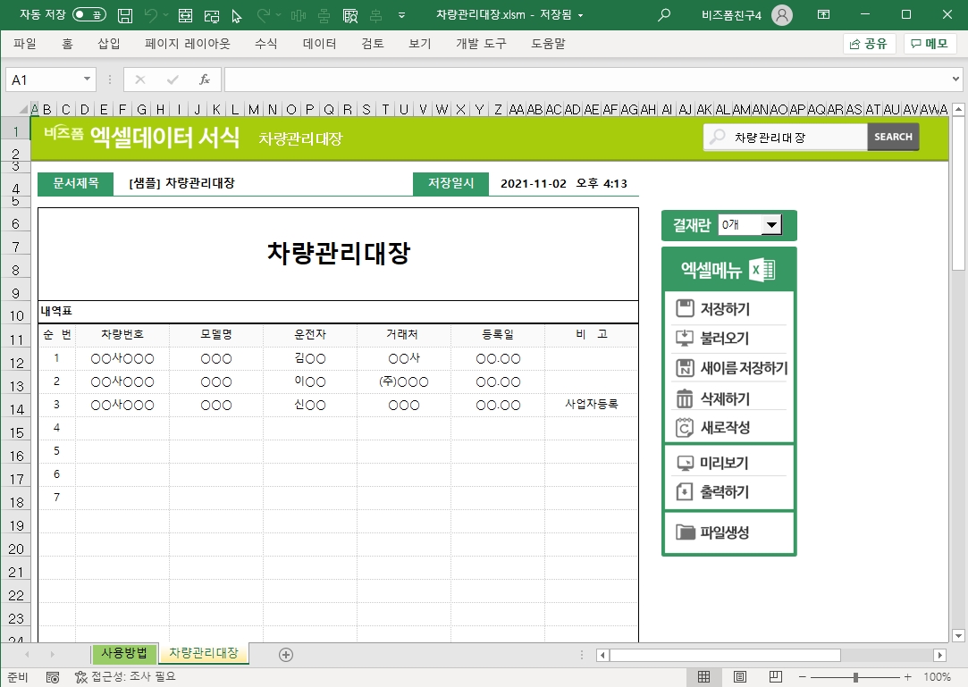Click the Insert Function fx icon
Viewport: 968px width, 687px height.
click(x=204, y=80)
